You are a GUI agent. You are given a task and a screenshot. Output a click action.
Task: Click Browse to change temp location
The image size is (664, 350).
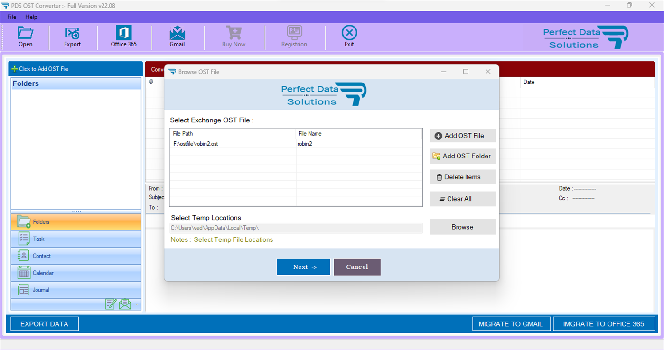(x=462, y=227)
